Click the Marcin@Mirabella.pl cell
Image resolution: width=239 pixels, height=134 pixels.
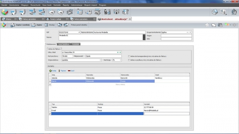[167, 110]
